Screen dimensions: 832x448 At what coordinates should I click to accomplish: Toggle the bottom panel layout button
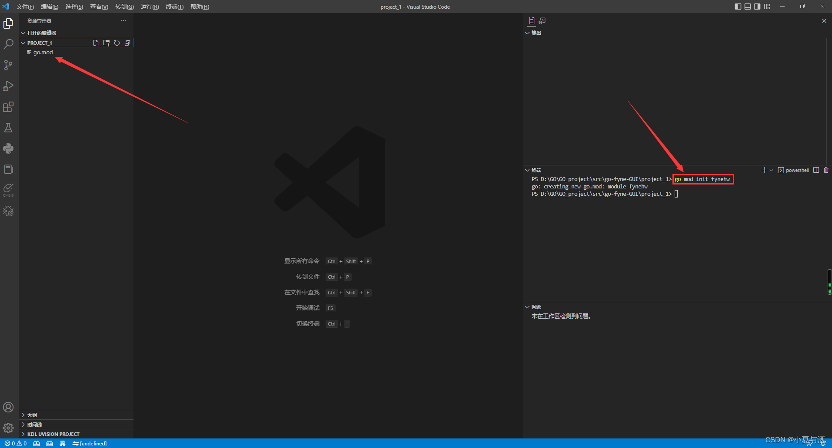(x=748, y=7)
